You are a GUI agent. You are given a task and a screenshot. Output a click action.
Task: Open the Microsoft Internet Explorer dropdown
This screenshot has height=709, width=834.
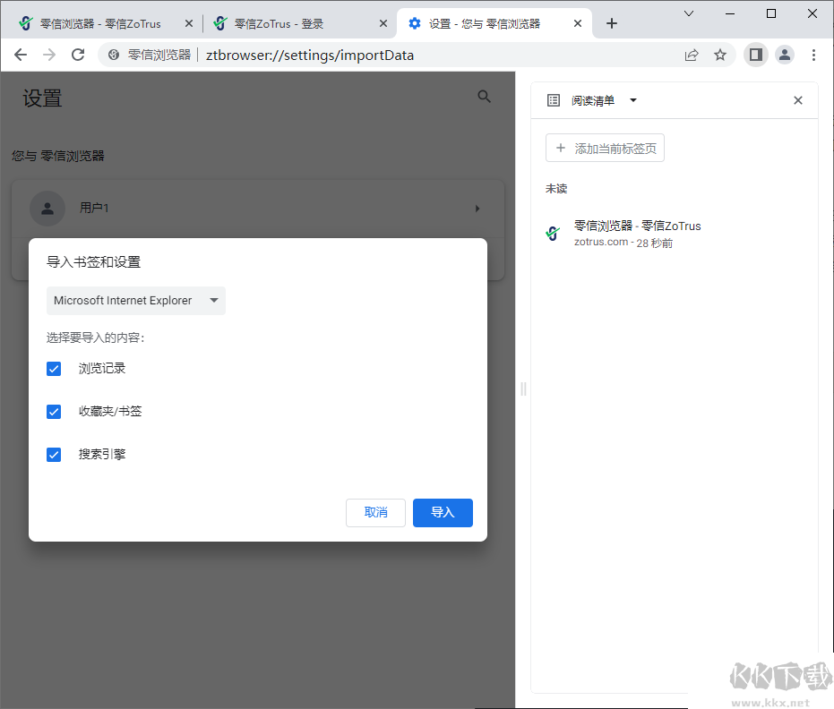pyautogui.click(x=135, y=301)
